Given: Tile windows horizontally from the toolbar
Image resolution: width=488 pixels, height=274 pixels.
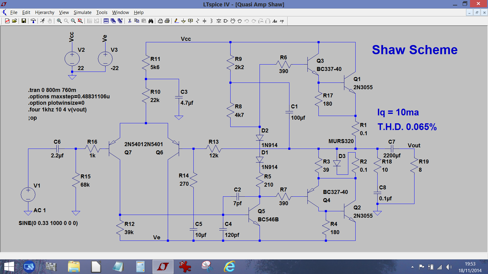Looking at the screenshot, I should pos(106,21).
